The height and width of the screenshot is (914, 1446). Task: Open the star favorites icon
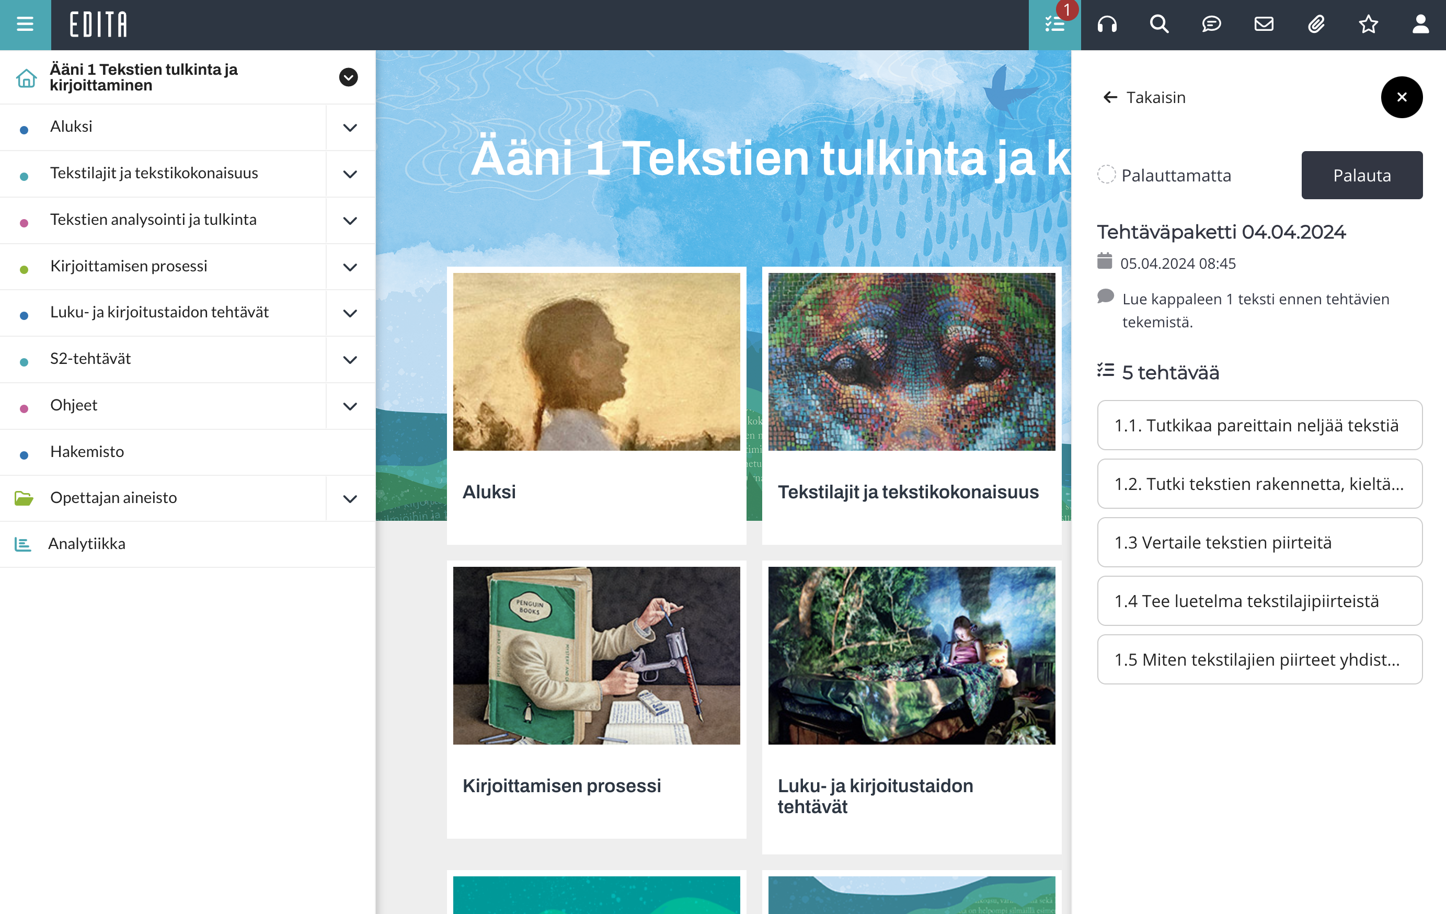(x=1368, y=25)
